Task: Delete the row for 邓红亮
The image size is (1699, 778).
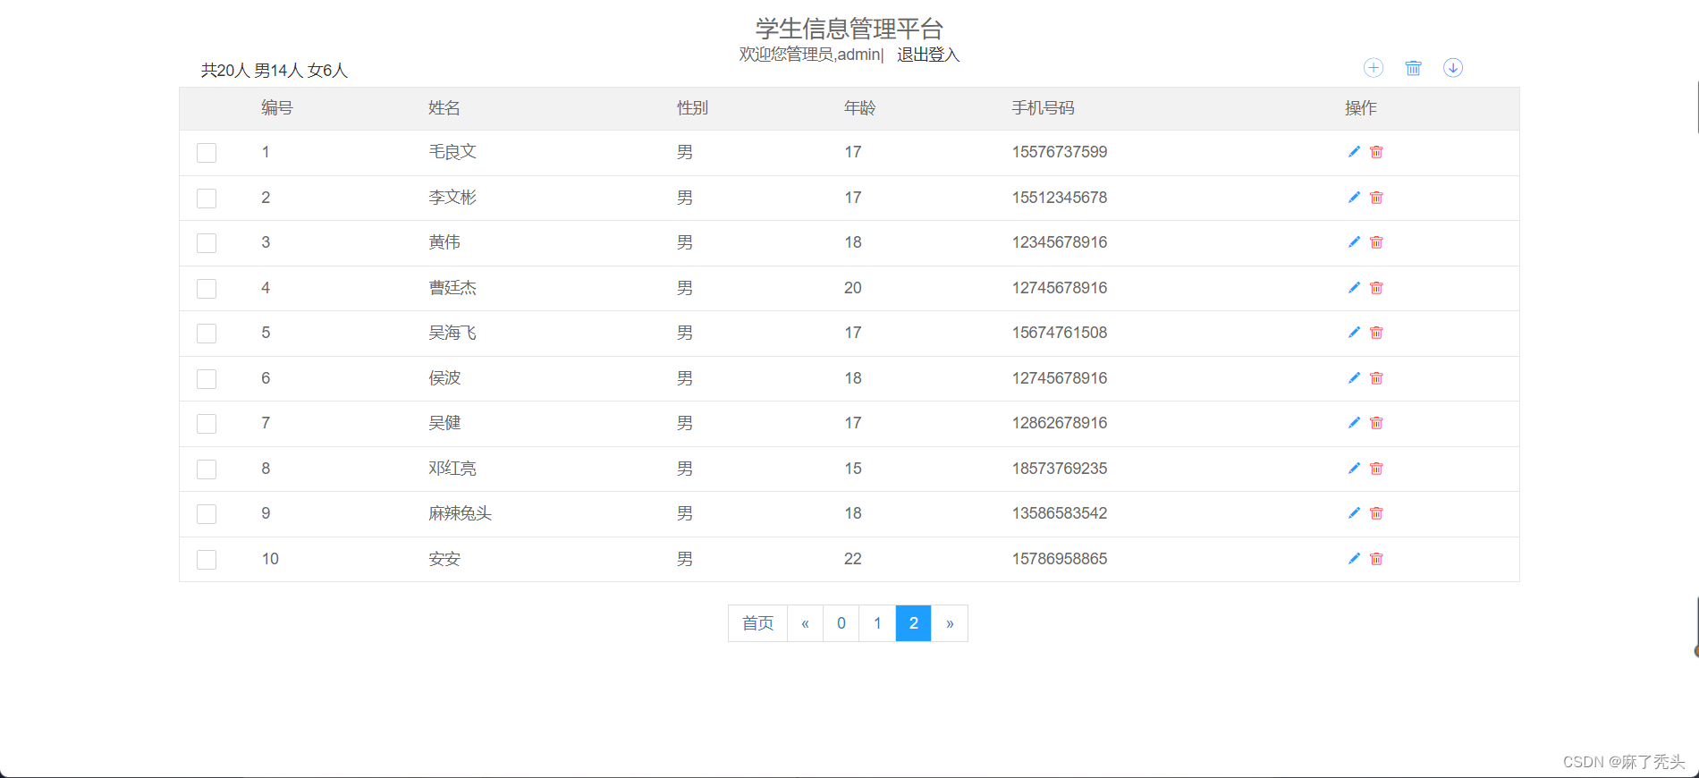Action: (1377, 469)
